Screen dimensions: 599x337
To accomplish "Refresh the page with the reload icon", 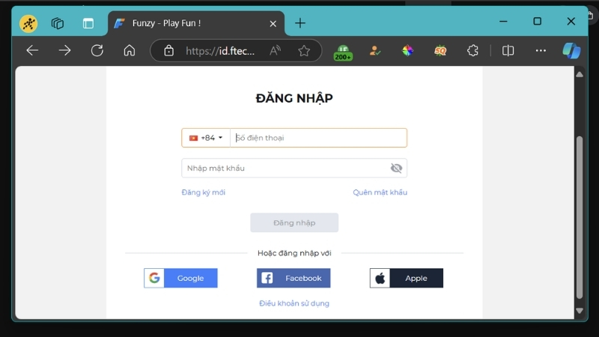I will click(97, 51).
